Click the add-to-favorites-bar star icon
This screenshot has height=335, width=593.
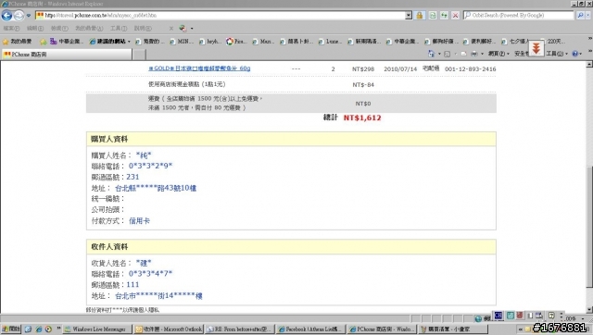[x=44, y=41]
